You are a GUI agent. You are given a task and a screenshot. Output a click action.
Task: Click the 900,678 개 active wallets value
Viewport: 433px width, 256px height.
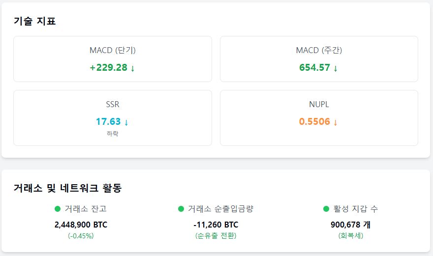(x=351, y=225)
